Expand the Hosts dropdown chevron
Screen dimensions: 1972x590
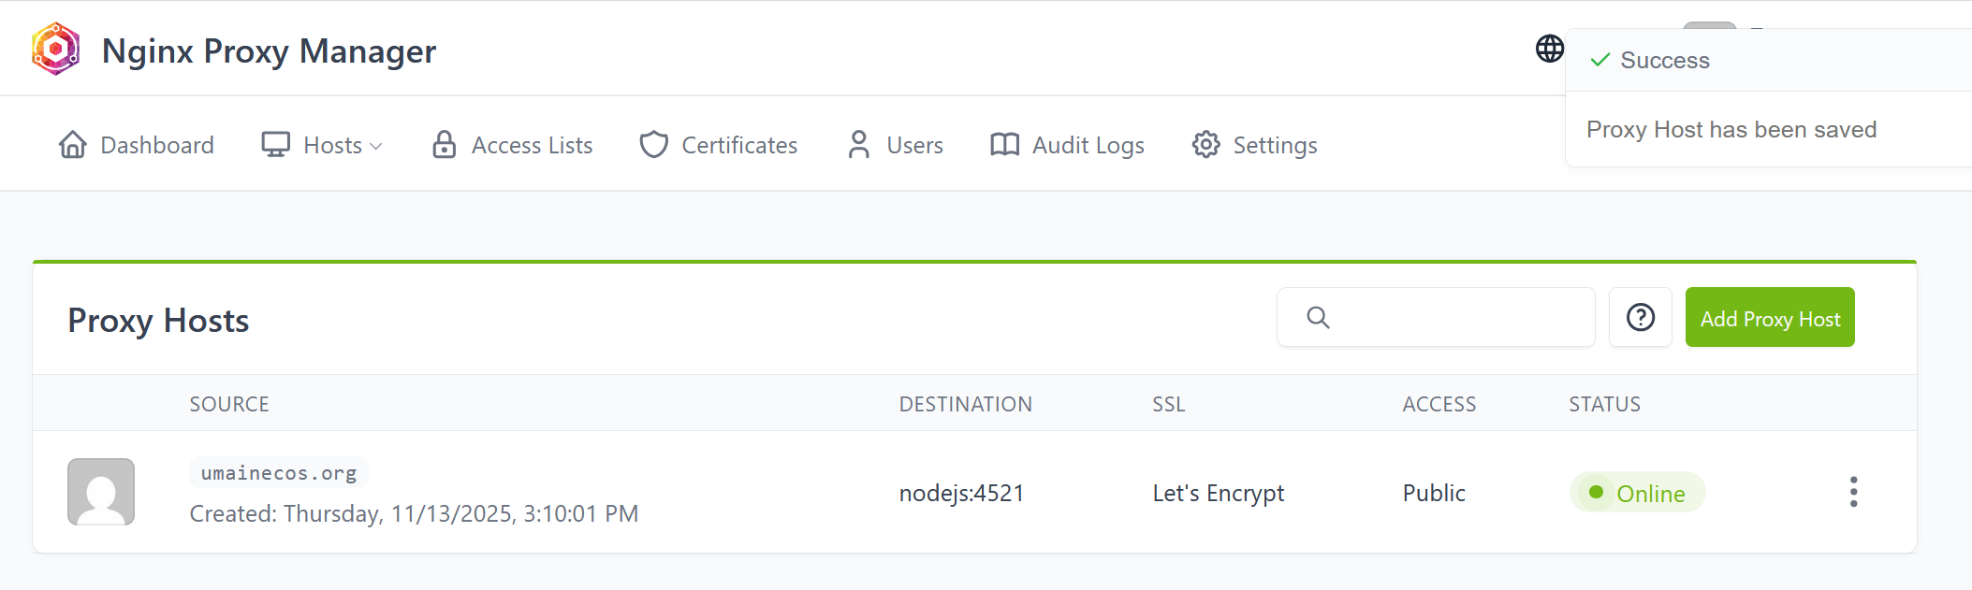point(376,146)
